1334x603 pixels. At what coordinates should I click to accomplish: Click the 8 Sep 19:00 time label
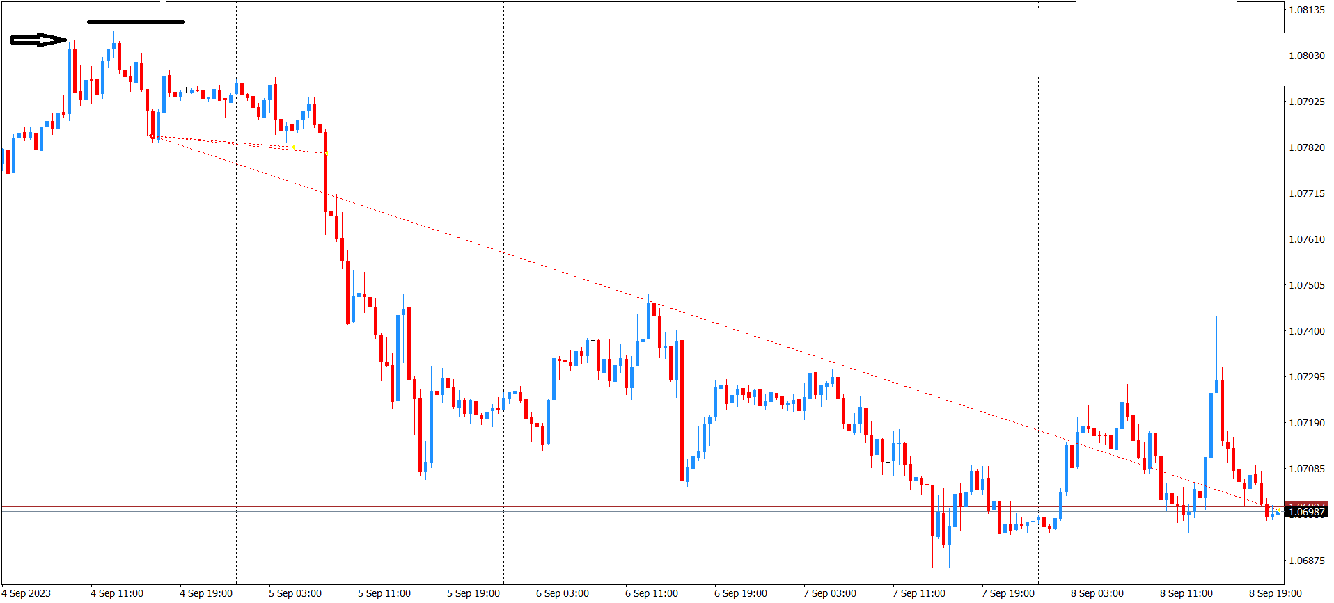point(1276,593)
